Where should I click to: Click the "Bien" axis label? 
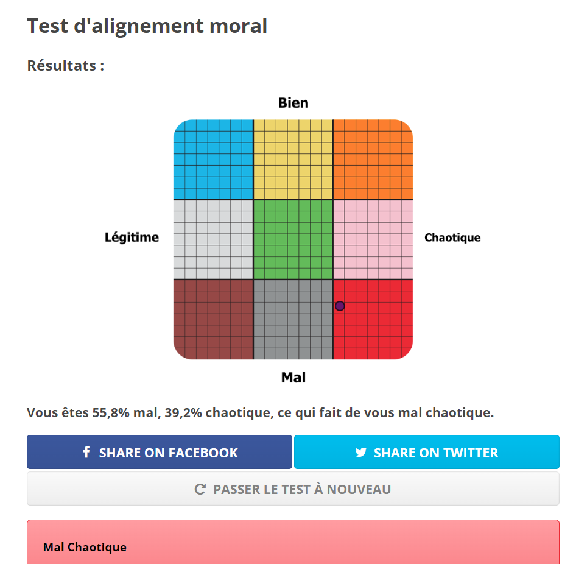click(x=293, y=103)
